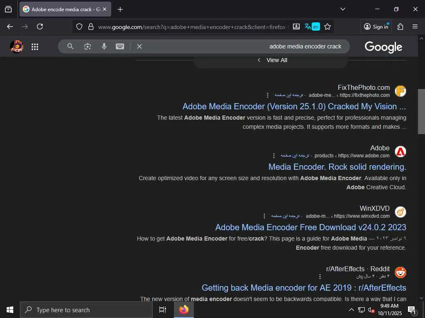Translate this page link under FixThePhoto
The width and height of the screenshot is (425, 318).
[289, 95]
